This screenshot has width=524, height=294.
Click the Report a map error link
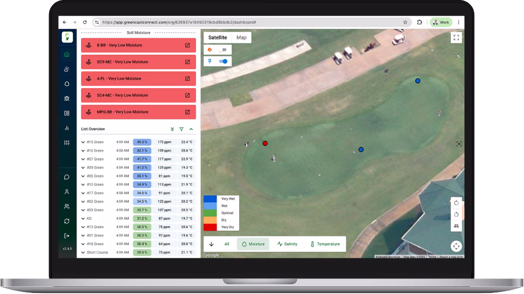(x=451, y=257)
